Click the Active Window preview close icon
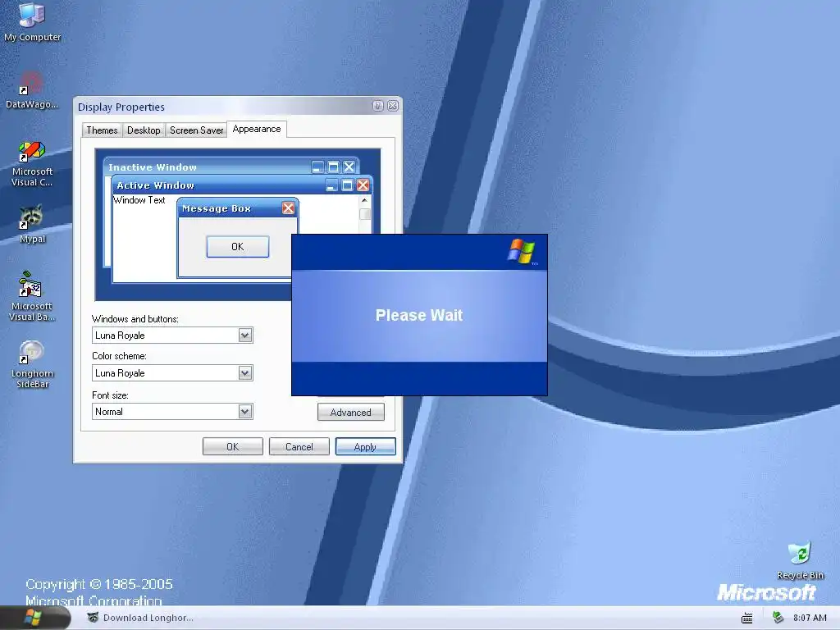 363,185
